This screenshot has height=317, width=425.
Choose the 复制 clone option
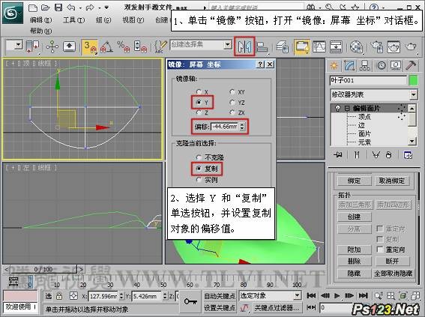[x=199, y=169]
